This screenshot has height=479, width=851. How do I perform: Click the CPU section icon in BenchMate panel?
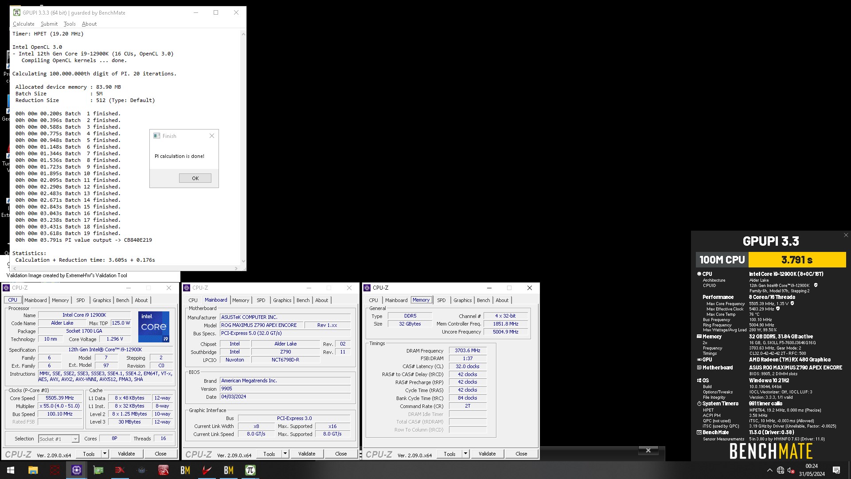[699, 274]
